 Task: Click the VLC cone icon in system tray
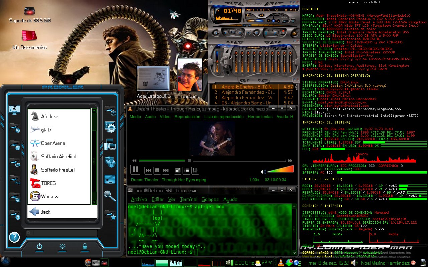[282, 263]
